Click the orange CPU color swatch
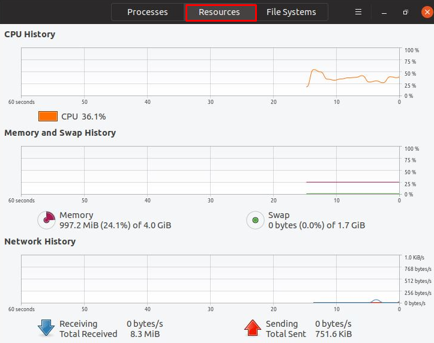This screenshot has width=434, height=343. [x=48, y=117]
